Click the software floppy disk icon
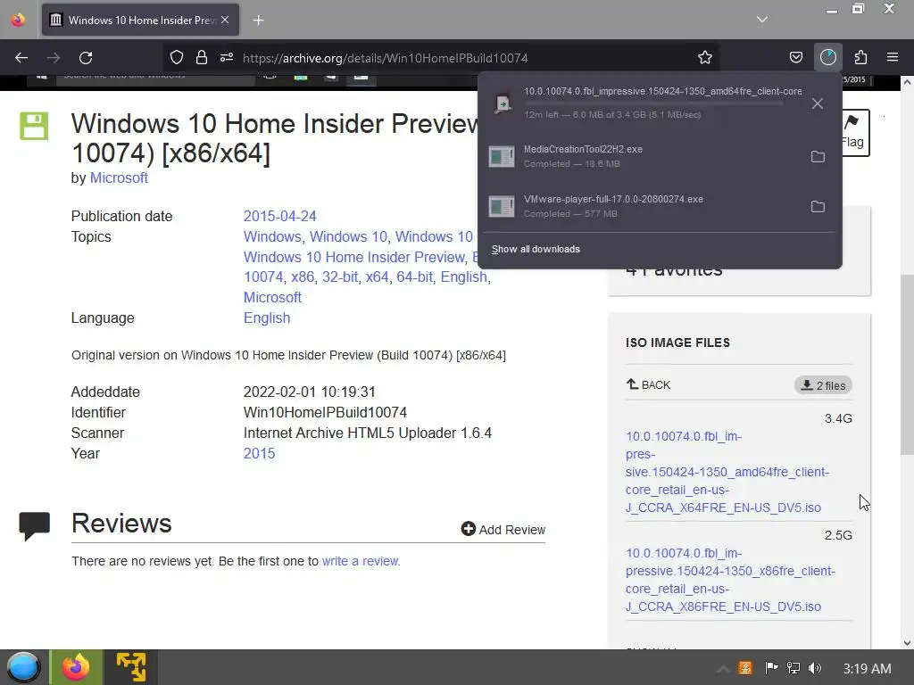Screen dimensions: 914x685 pos(34,126)
